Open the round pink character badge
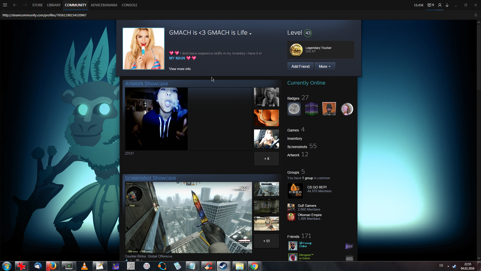 347,109
